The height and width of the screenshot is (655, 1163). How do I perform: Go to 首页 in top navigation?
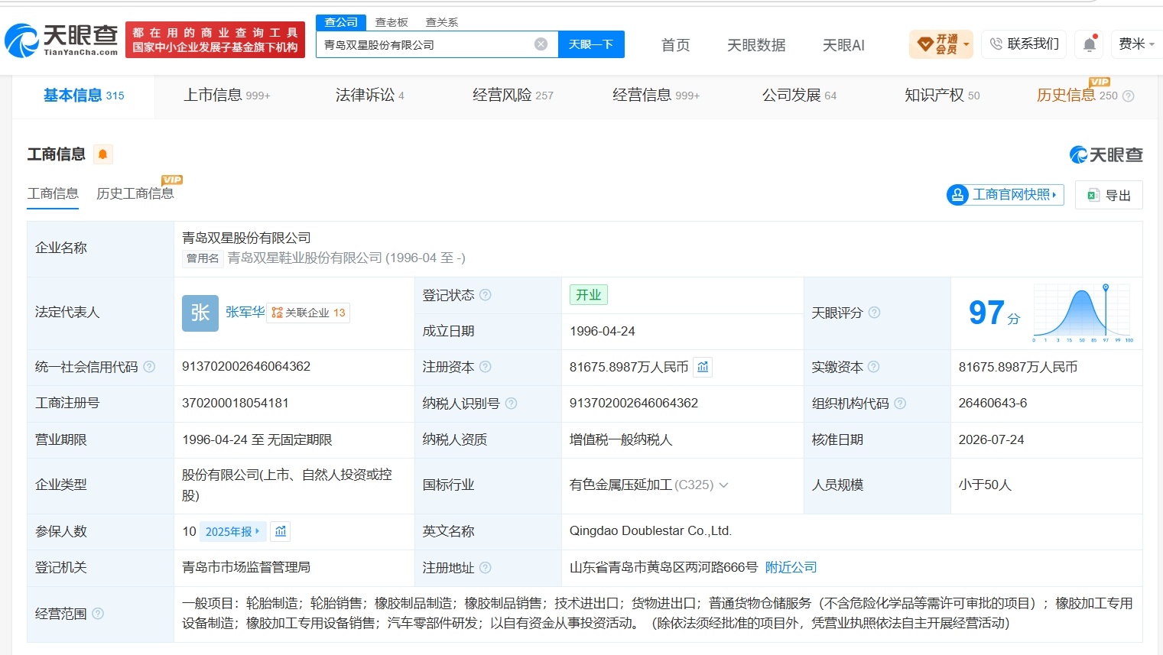(675, 45)
